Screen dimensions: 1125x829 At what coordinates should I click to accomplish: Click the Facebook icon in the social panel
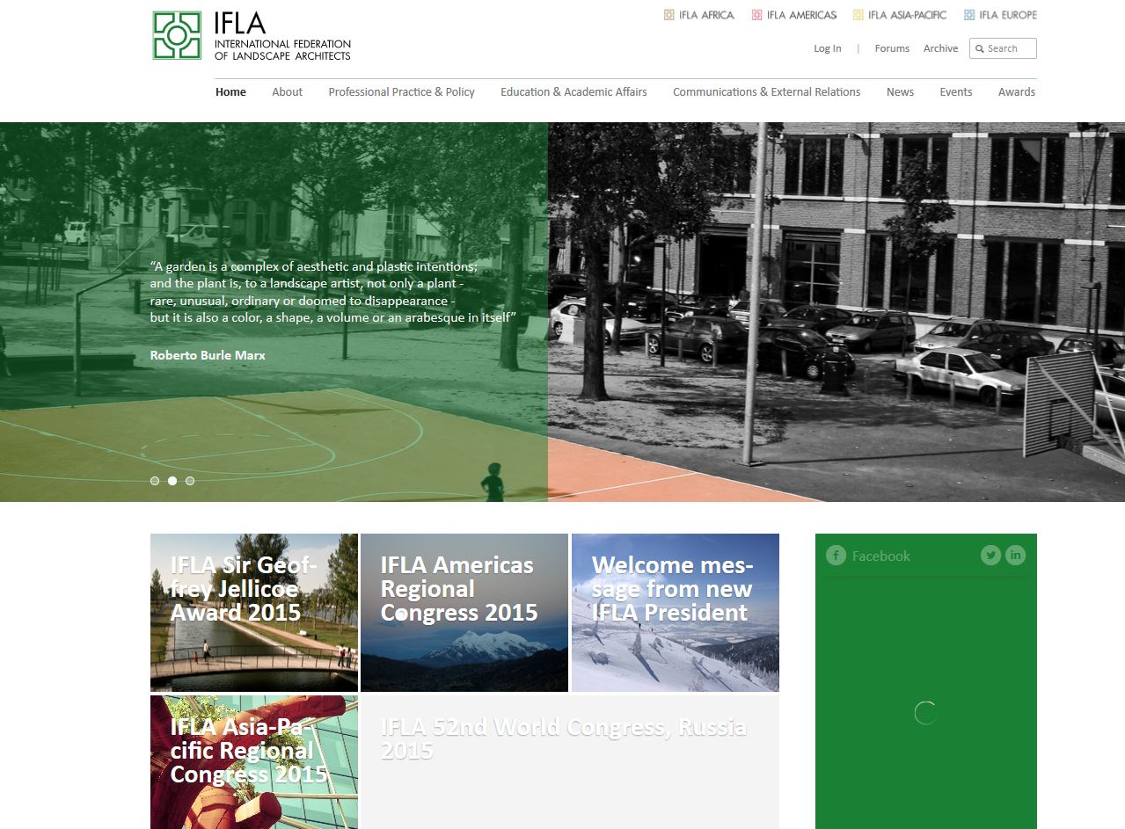[836, 555]
